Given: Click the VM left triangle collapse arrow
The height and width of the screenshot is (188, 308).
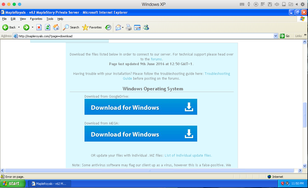Looking at the screenshot, I should [297, 4].
